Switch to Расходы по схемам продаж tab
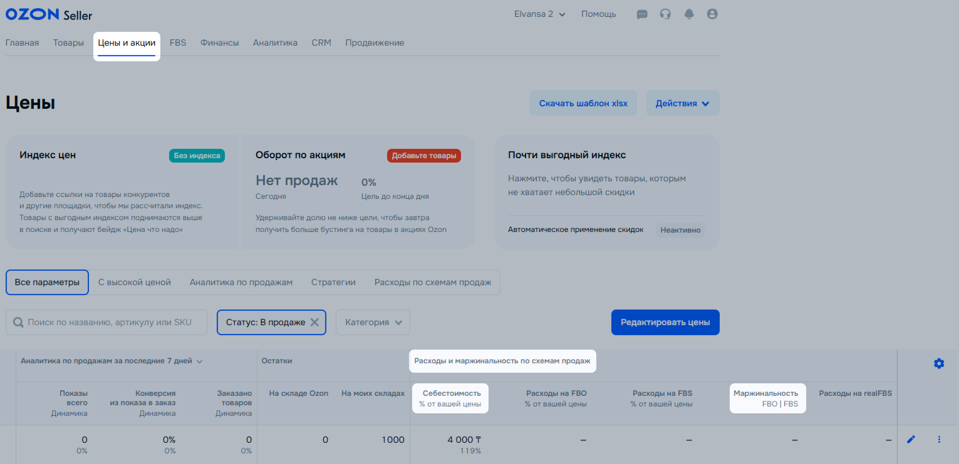The width and height of the screenshot is (959, 464). click(433, 282)
